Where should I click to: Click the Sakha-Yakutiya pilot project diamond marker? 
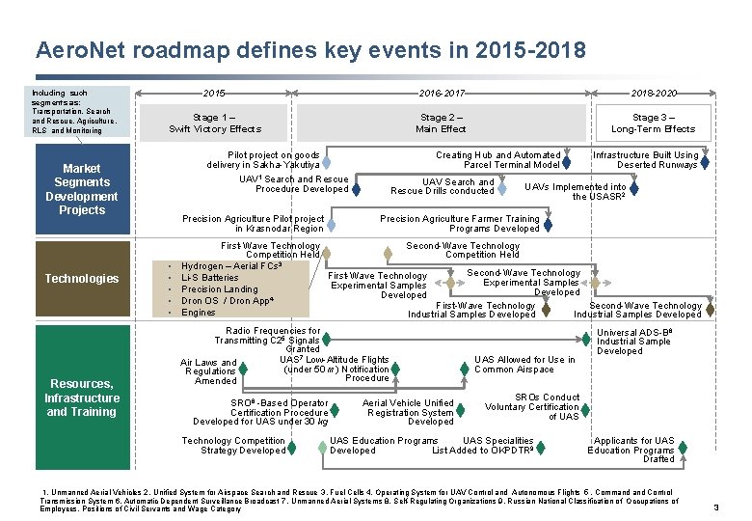pyautogui.click(x=326, y=163)
